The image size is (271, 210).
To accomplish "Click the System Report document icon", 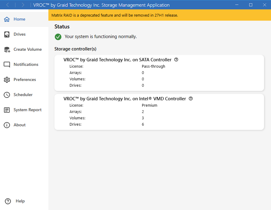I will pos(7,110).
